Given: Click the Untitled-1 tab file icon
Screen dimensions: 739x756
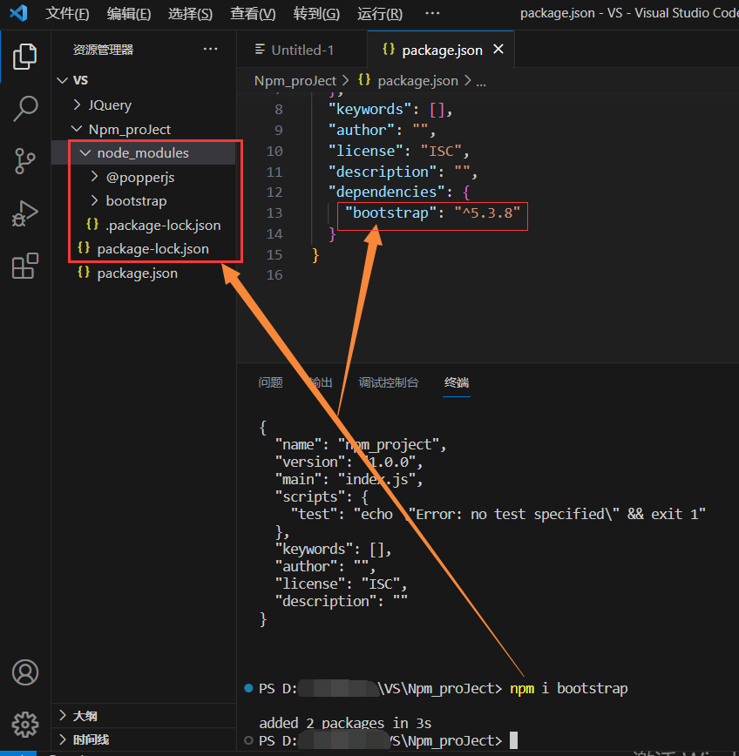Looking at the screenshot, I should click(x=260, y=49).
